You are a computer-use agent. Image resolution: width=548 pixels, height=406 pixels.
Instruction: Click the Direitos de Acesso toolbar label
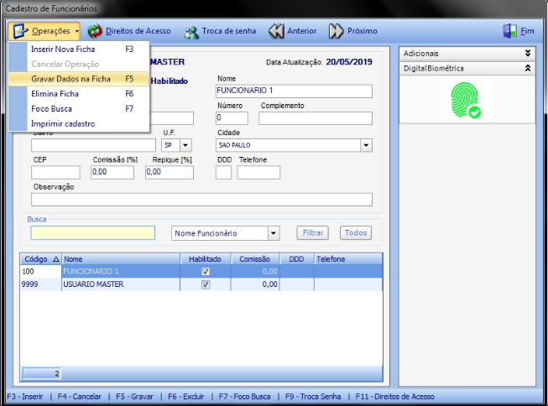[138, 31]
